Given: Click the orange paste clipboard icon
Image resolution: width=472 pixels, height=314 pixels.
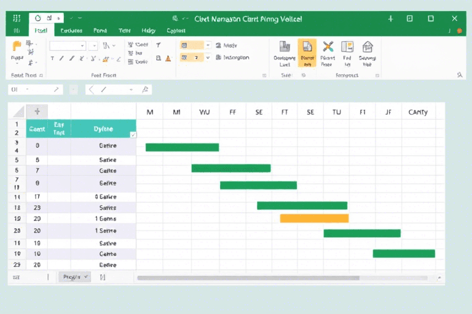Looking at the screenshot, I should pos(17,47).
